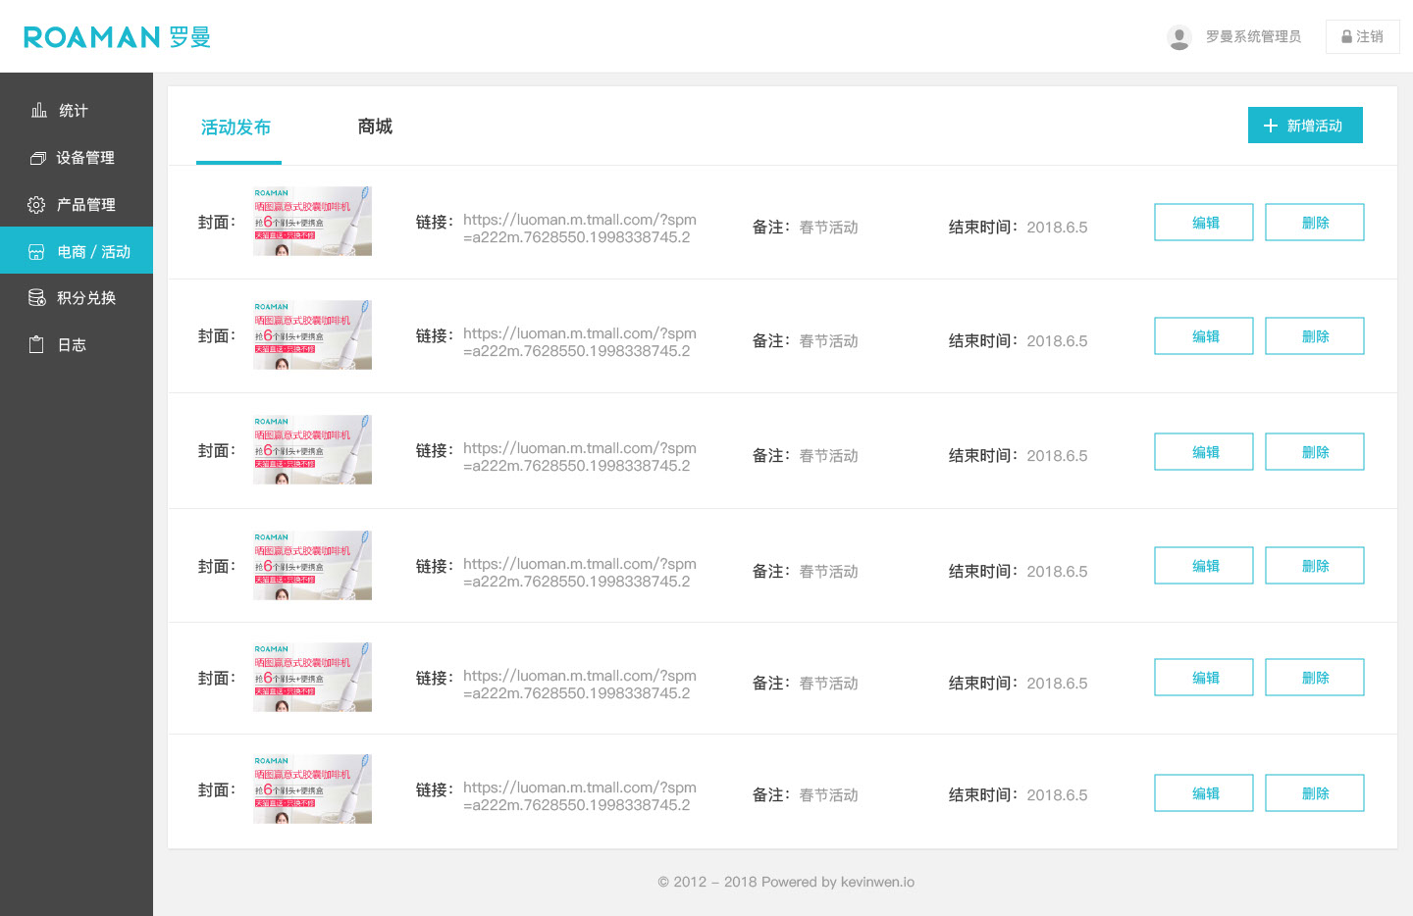Click the product management gear icon

36,205
